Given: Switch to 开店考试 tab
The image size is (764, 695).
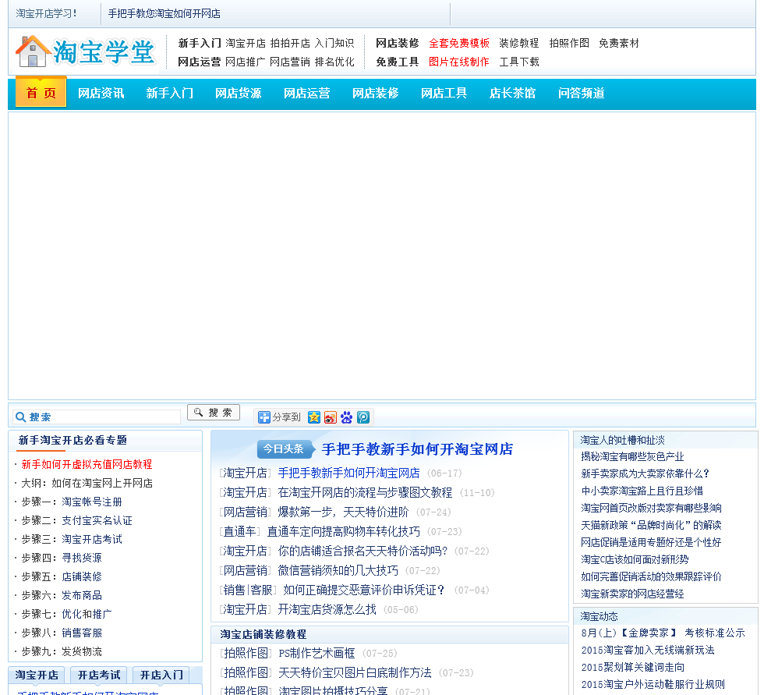Looking at the screenshot, I should [x=99, y=675].
